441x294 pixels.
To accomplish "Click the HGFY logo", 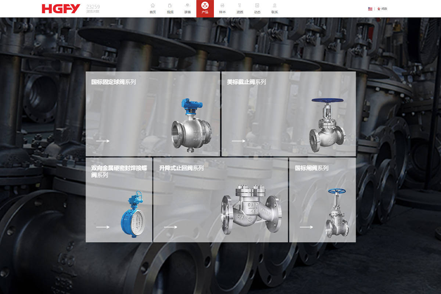I will click(61, 8).
